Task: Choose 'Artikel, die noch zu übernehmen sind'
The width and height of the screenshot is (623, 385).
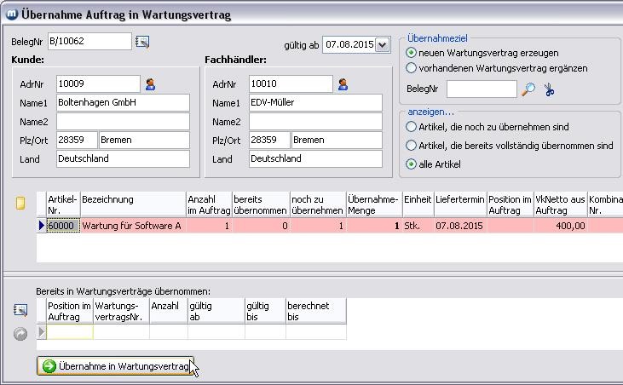Action: [x=412, y=127]
